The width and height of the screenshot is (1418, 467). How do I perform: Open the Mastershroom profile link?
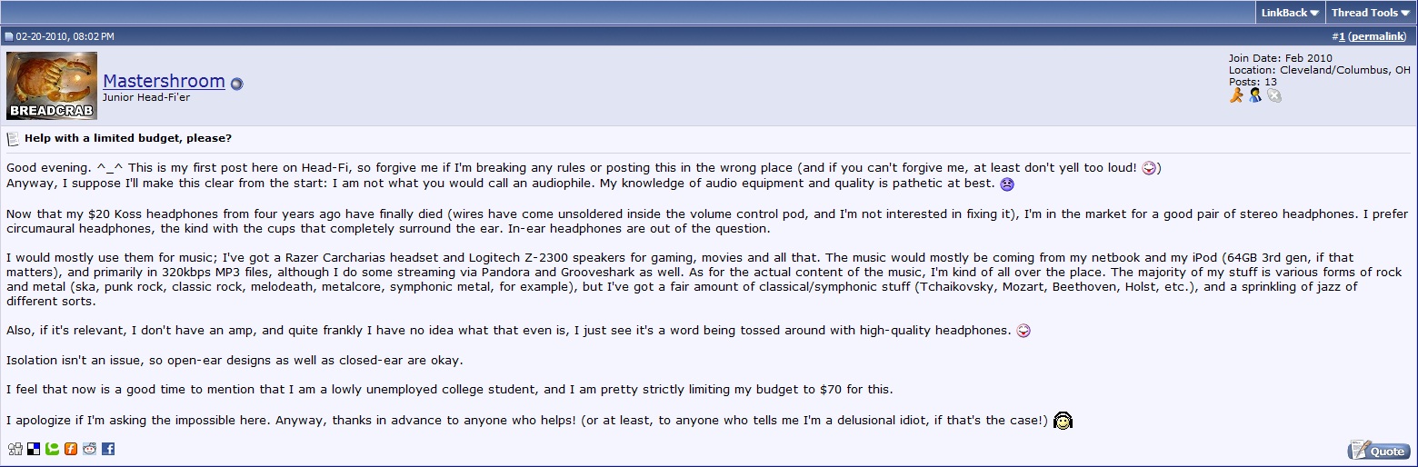[164, 81]
